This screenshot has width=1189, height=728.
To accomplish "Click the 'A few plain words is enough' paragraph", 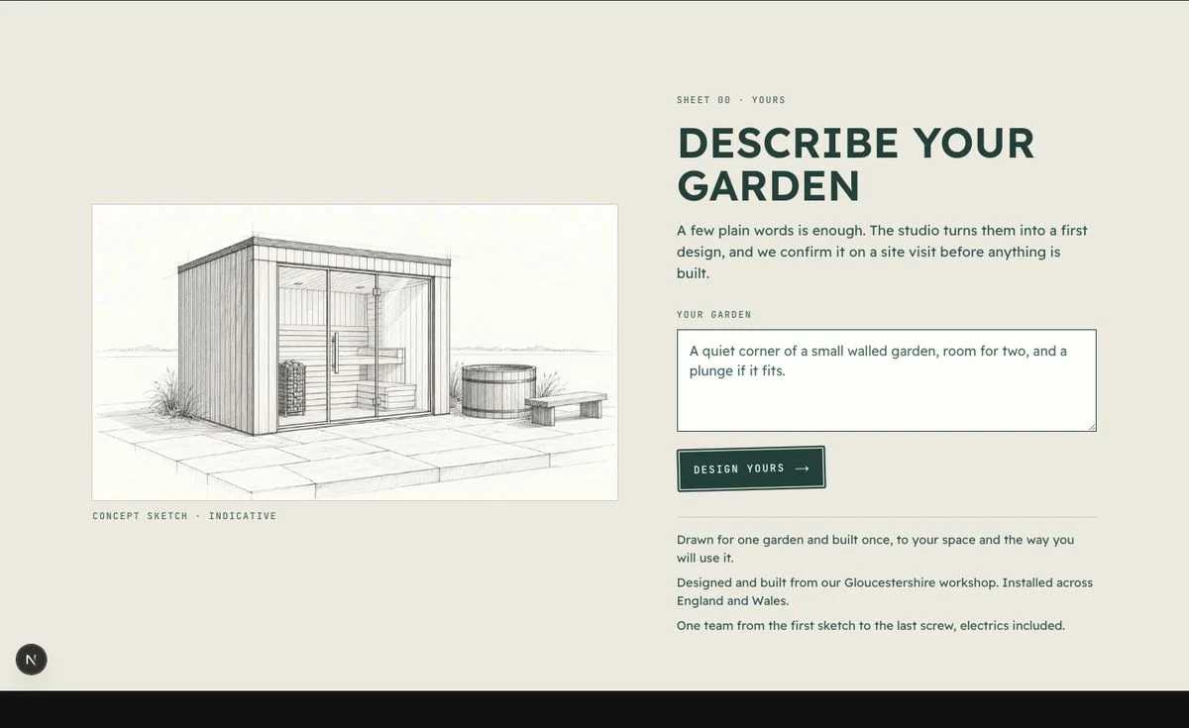I will 882,252.
